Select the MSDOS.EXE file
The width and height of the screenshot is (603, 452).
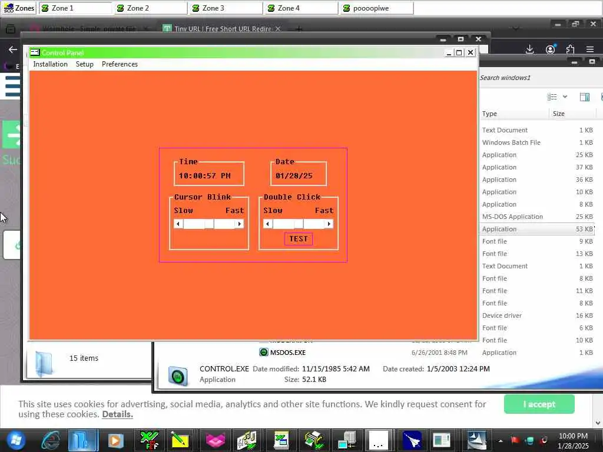[287, 353]
